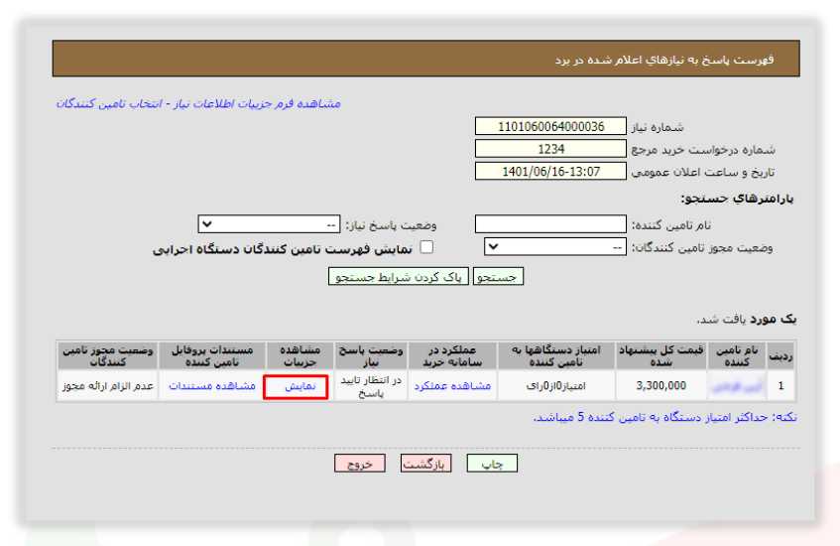Click the مستندات پروفایل تامین کننده header

(x=212, y=356)
